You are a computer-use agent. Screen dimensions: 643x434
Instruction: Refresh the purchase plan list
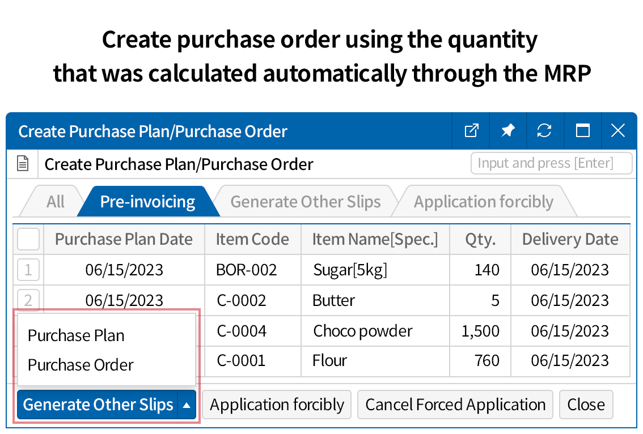point(544,130)
